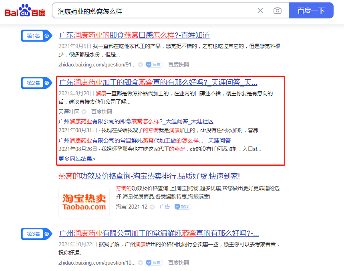Click the 第2名 rank badge

pyautogui.click(x=36, y=83)
